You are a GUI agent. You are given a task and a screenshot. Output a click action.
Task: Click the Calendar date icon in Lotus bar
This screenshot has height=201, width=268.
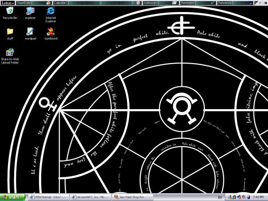coord(138,3)
